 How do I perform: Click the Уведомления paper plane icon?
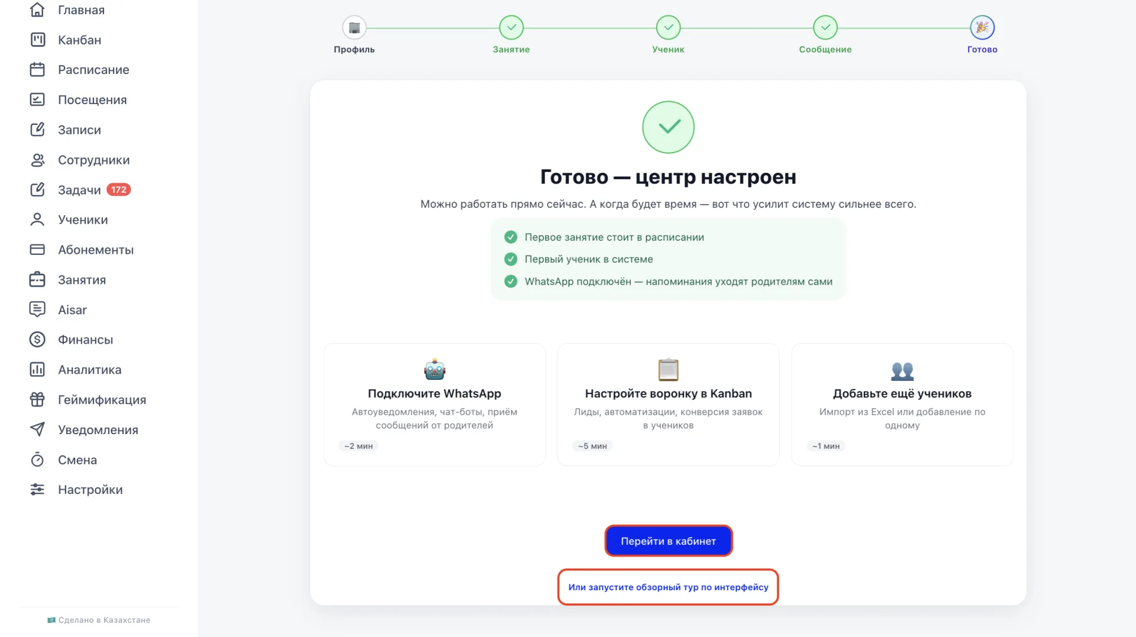pos(37,429)
